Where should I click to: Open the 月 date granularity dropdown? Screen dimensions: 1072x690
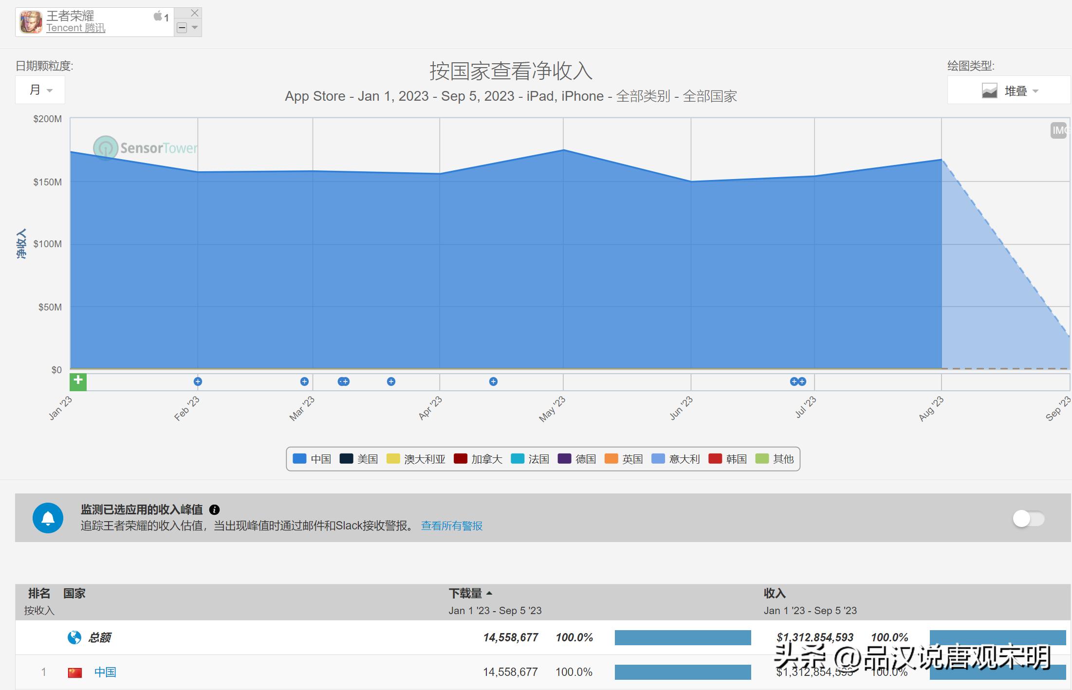(x=40, y=90)
